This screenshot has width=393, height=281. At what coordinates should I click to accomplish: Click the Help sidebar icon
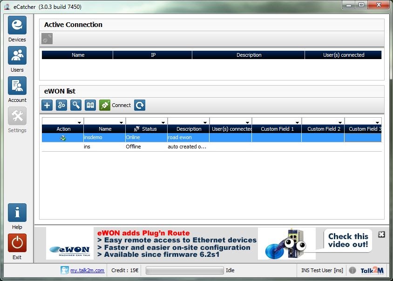tap(17, 213)
